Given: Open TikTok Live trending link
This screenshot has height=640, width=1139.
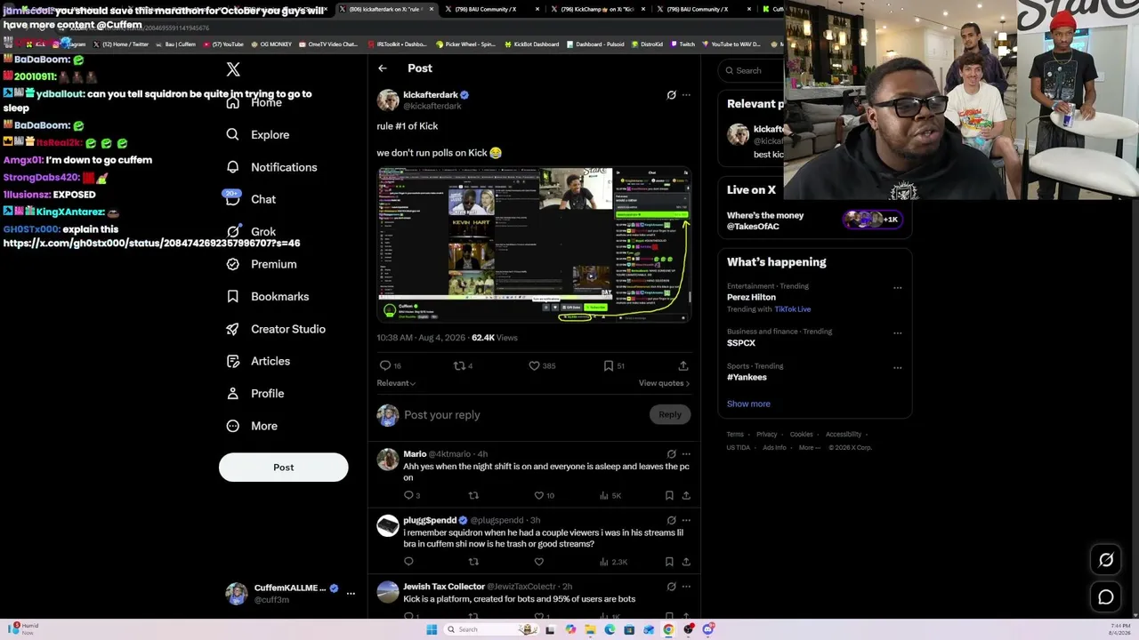Looking at the screenshot, I should click(792, 309).
